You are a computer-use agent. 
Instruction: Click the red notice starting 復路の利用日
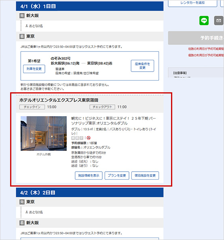pos(206,55)
